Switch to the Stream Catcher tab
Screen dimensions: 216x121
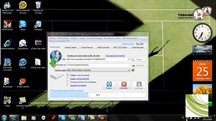point(71,47)
